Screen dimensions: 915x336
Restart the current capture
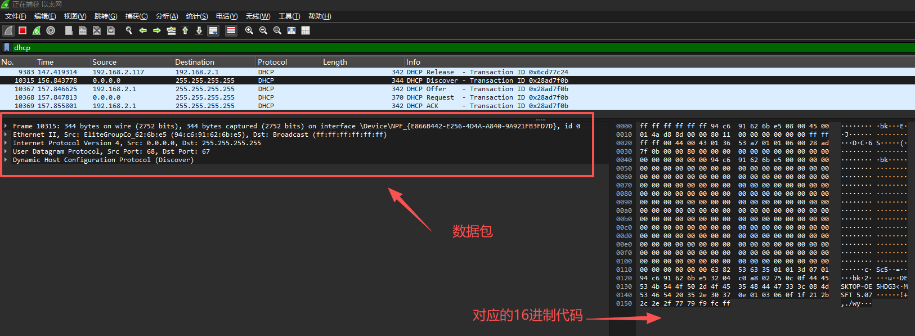pos(37,30)
